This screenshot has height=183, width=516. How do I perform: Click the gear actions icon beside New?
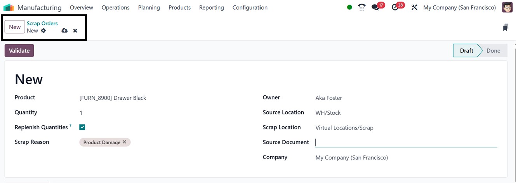tap(43, 31)
